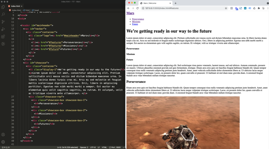Close the Mars | Welcome browser tab
This screenshot has height=149, width=269.
coord(170,3)
